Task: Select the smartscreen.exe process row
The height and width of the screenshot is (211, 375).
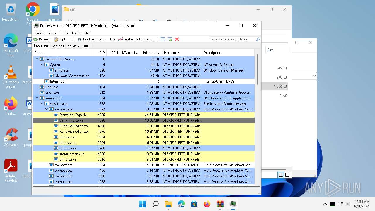Action: click(144, 154)
